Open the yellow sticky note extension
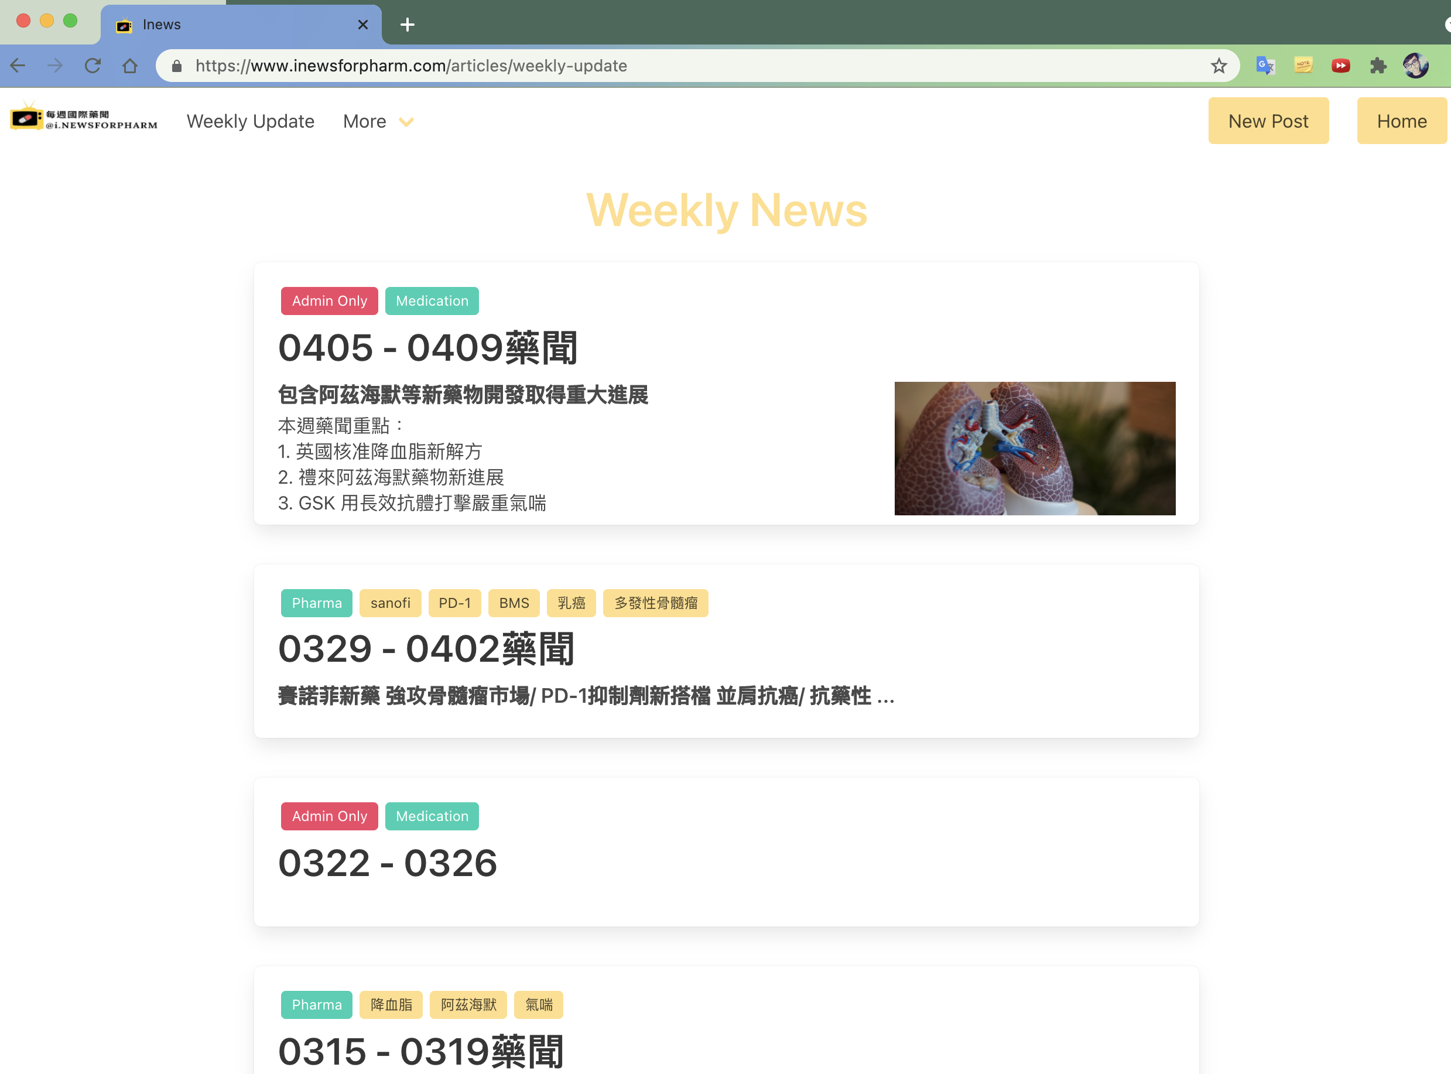Viewport: 1451px width, 1074px height. (1303, 66)
